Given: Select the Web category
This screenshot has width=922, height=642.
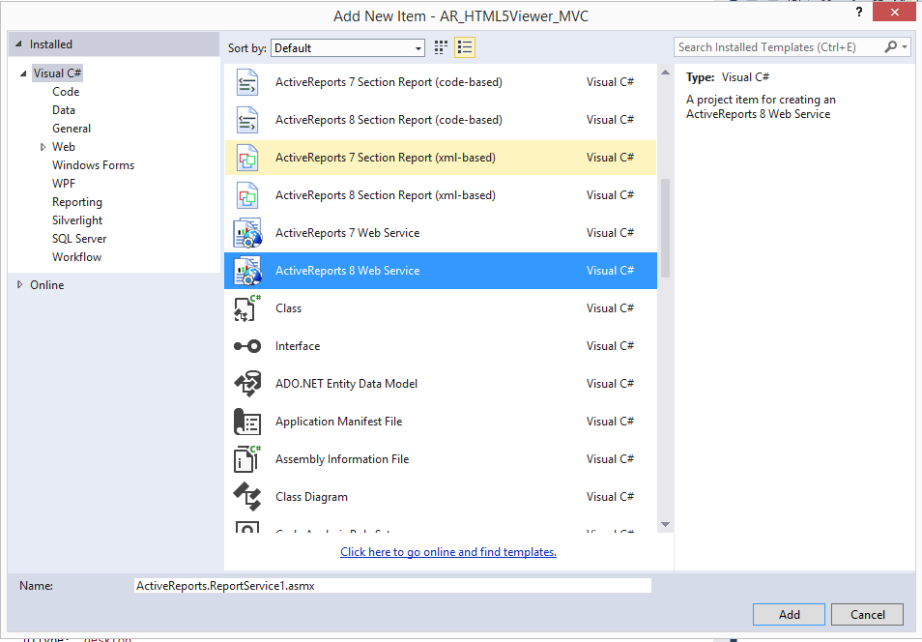Looking at the screenshot, I should pos(64,147).
